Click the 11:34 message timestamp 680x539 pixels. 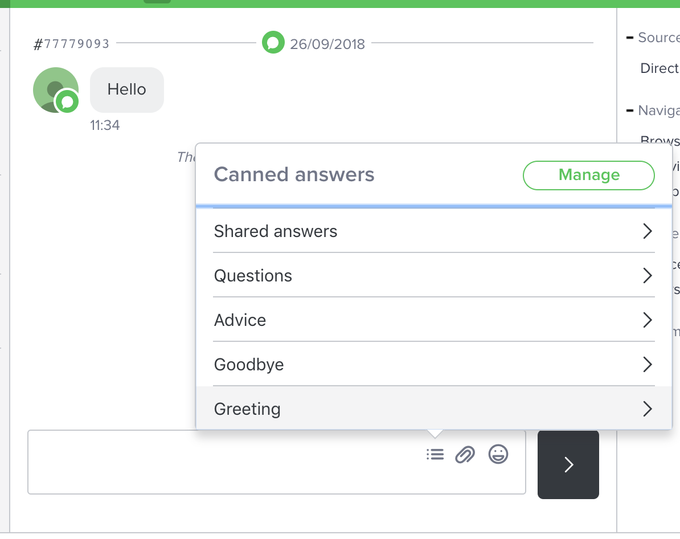tap(105, 125)
